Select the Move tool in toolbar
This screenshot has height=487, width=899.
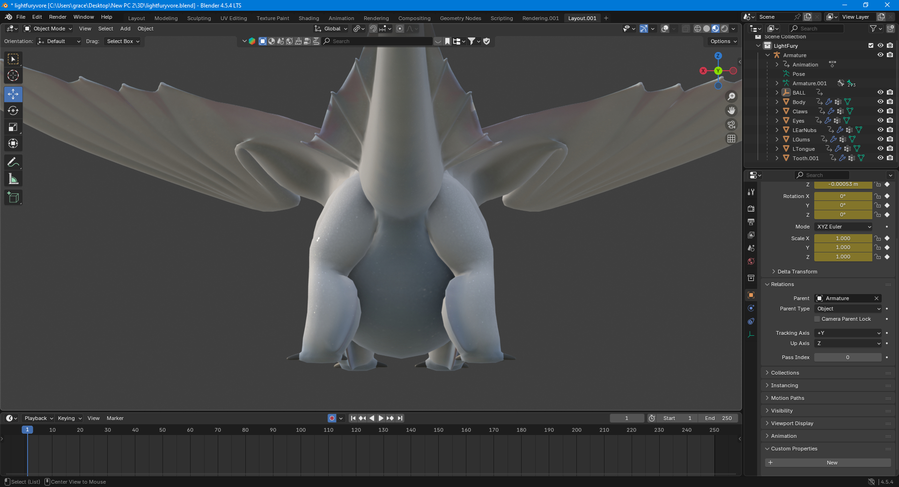[13, 94]
